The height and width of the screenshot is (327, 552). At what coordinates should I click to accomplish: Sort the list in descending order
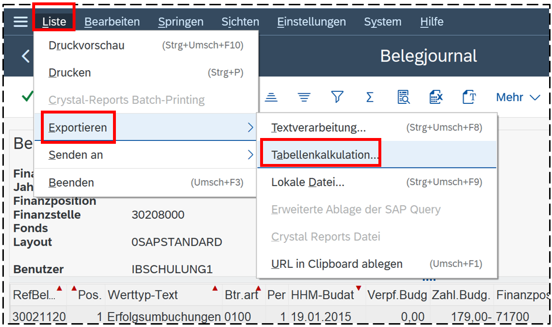[x=303, y=98]
